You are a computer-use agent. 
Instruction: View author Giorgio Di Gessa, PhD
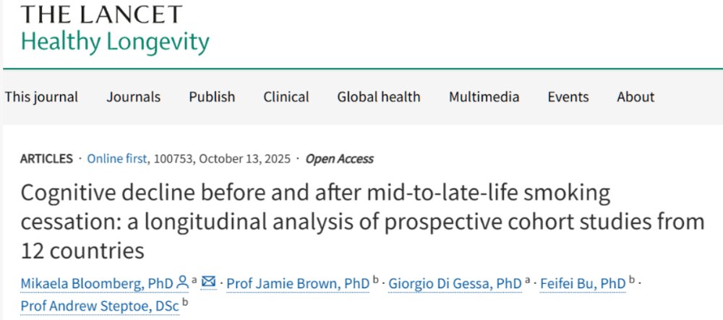[x=455, y=283]
